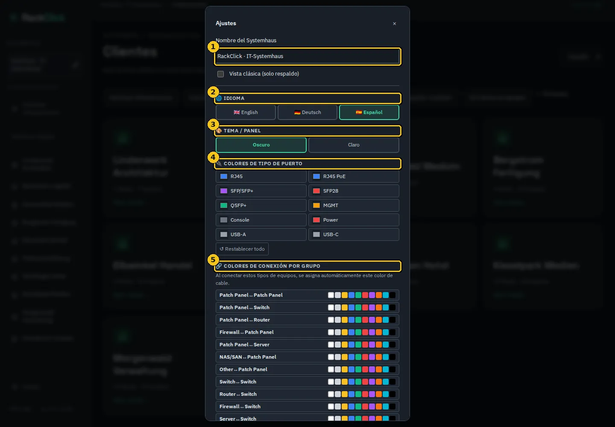The width and height of the screenshot is (615, 427).
Task: Select red for Firewall ↔ Patch Panel
Action: 365,332
